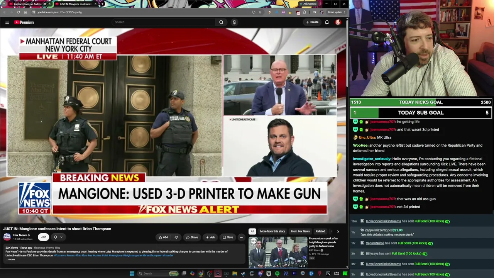The height and width of the screenshot is (278, 494).
Task: Go back in the browser
Action: point(4,12)
